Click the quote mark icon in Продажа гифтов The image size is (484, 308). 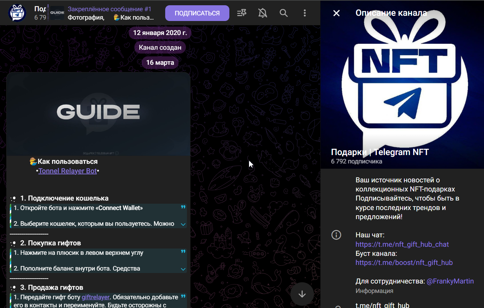[183, 296]
